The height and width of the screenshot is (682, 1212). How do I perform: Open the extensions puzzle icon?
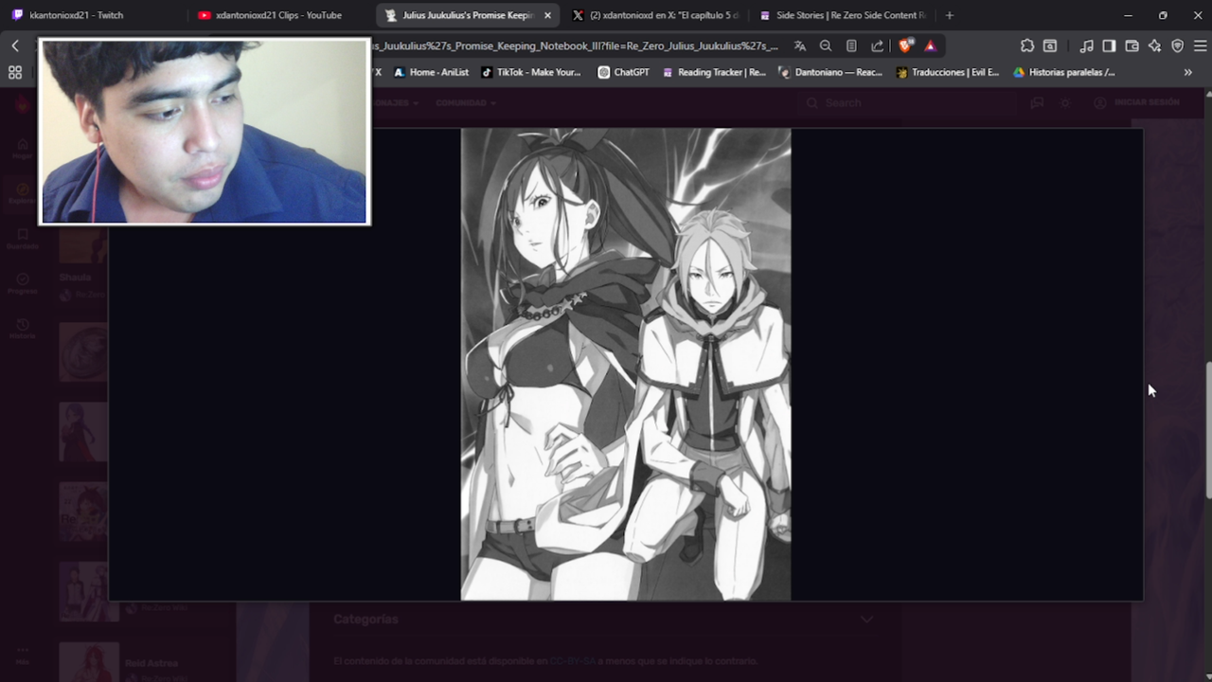(x=1027, y=45)
